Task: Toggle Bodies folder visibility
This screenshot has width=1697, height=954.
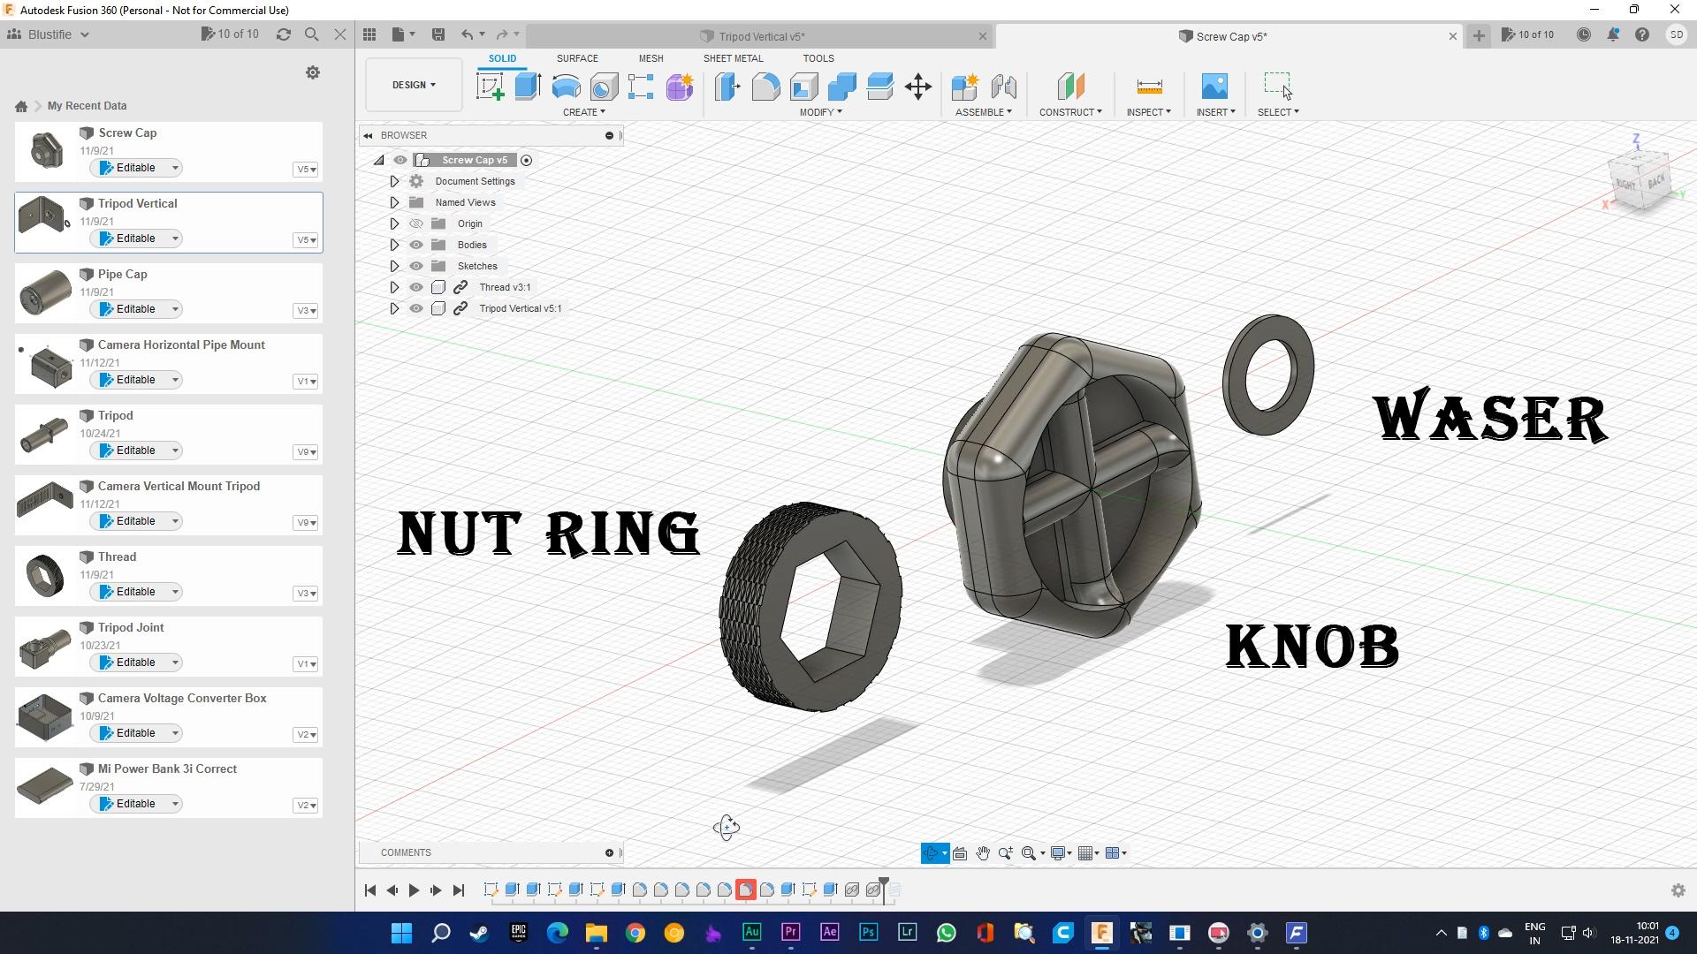Action: point(415,245)
